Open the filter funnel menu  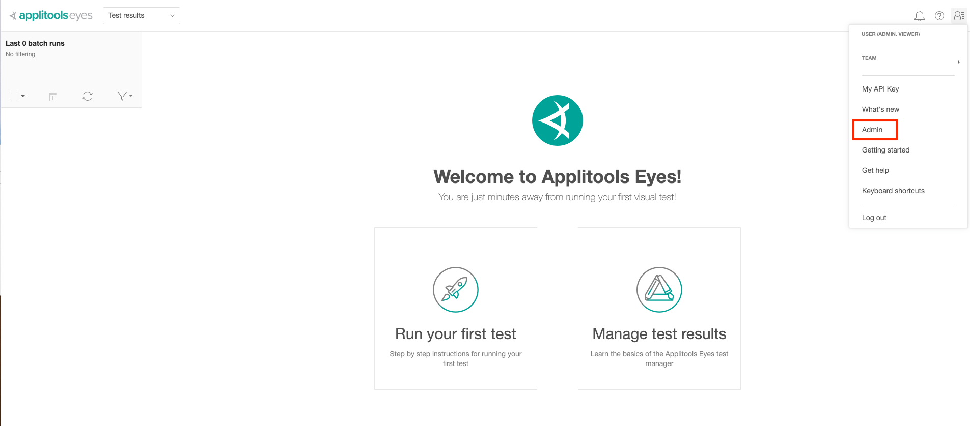click(x=125, y=96)
